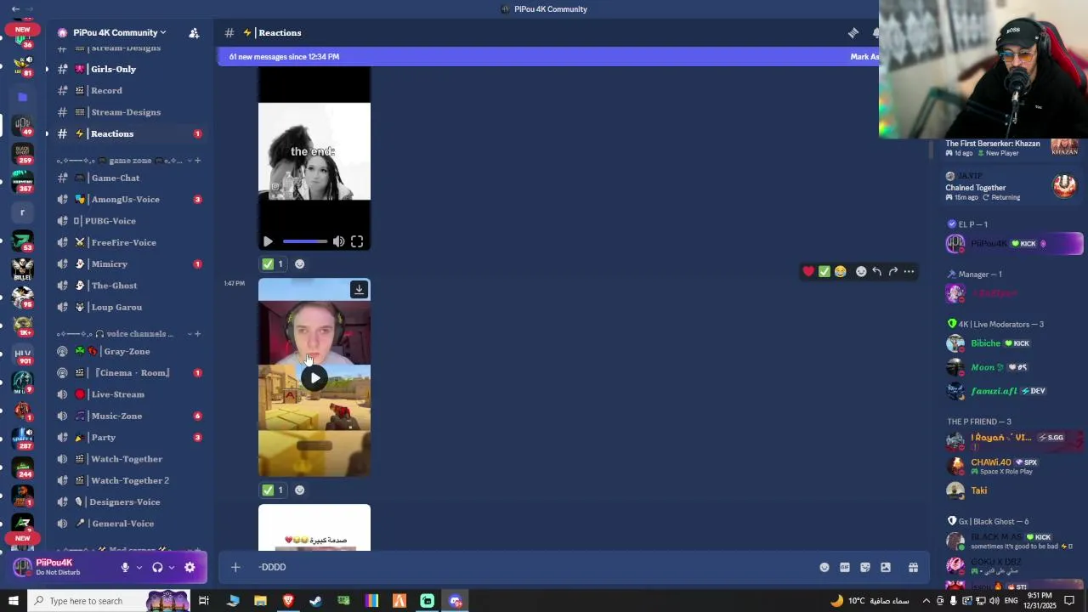The image size is (1088, 612).
Task: Open More options for hovered message
Action: pyautogui.click(x=909, y=271)
